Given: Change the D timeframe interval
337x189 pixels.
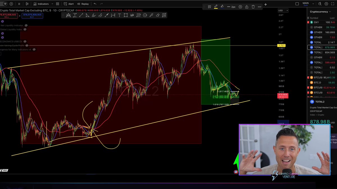Looking at the screenshot, I should click(19, 4).
